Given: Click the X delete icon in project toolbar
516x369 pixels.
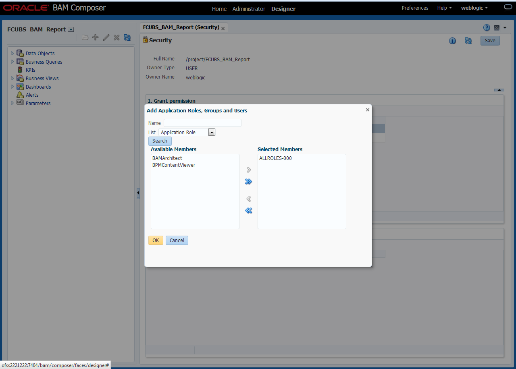Looking at the screenshot, I should (x=117, y=37).
